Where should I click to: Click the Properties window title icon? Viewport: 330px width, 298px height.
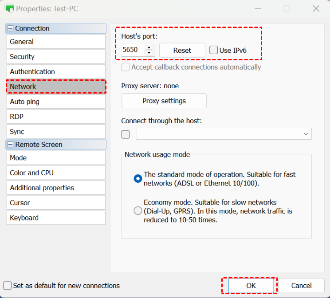(9, 8)
